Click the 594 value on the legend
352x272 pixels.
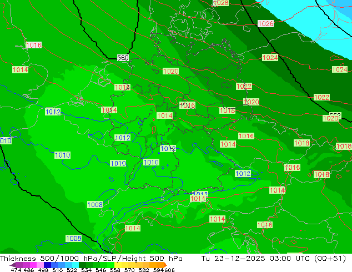[158, 270]
